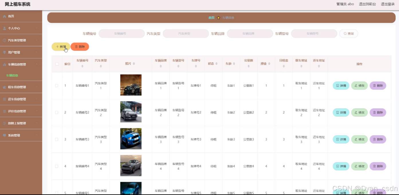Click the orange 删除 batch delete button
The height and width of the screenshot is (195, 399).
point(80,47)
